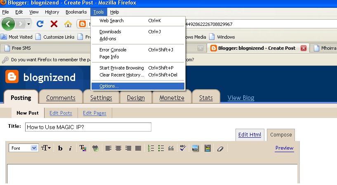
Task: Switch to the Edit Html editor tab
Action: (250, 135)
